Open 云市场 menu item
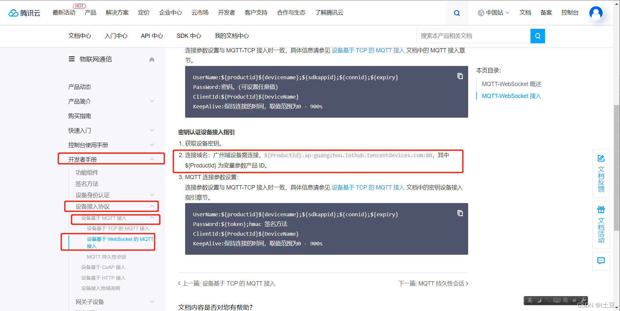The height and width of the screenshot is (311, 620). point(200,13)
